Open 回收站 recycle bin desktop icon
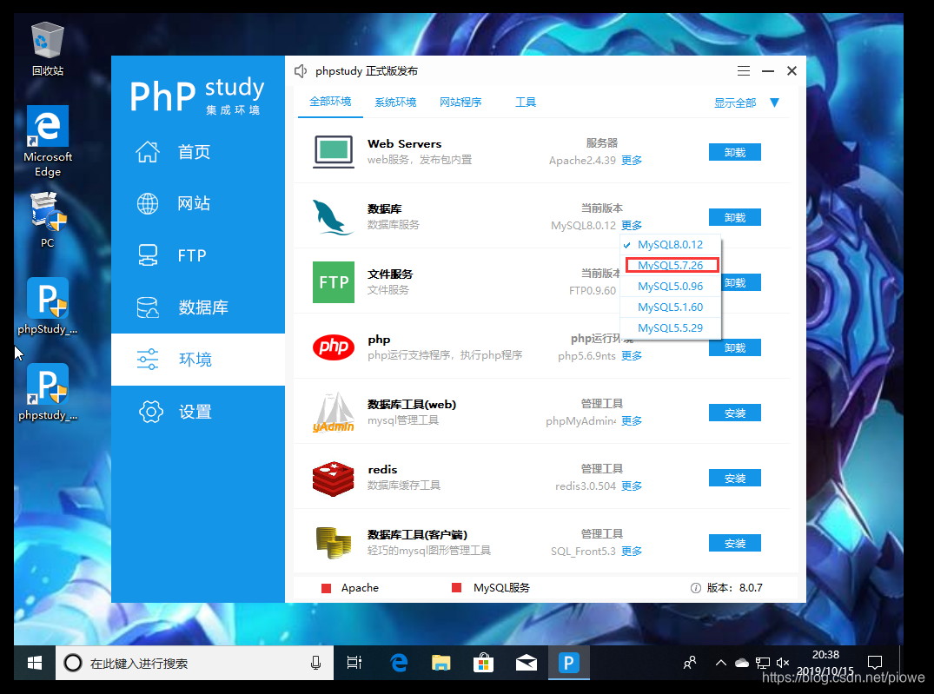 pos(48,50)
